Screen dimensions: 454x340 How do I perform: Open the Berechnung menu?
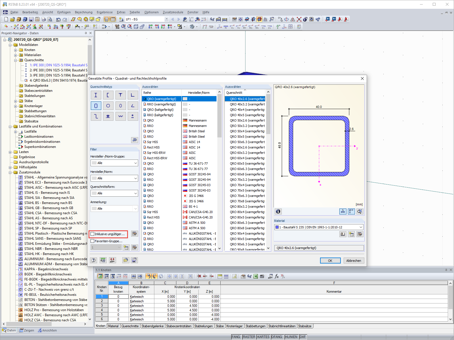tap(84, 12)
